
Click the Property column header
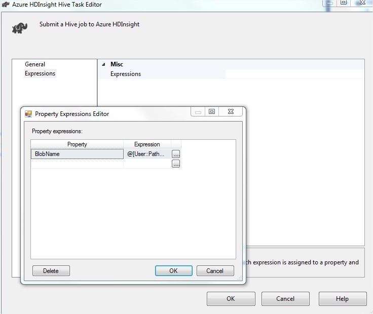point(77,144)
